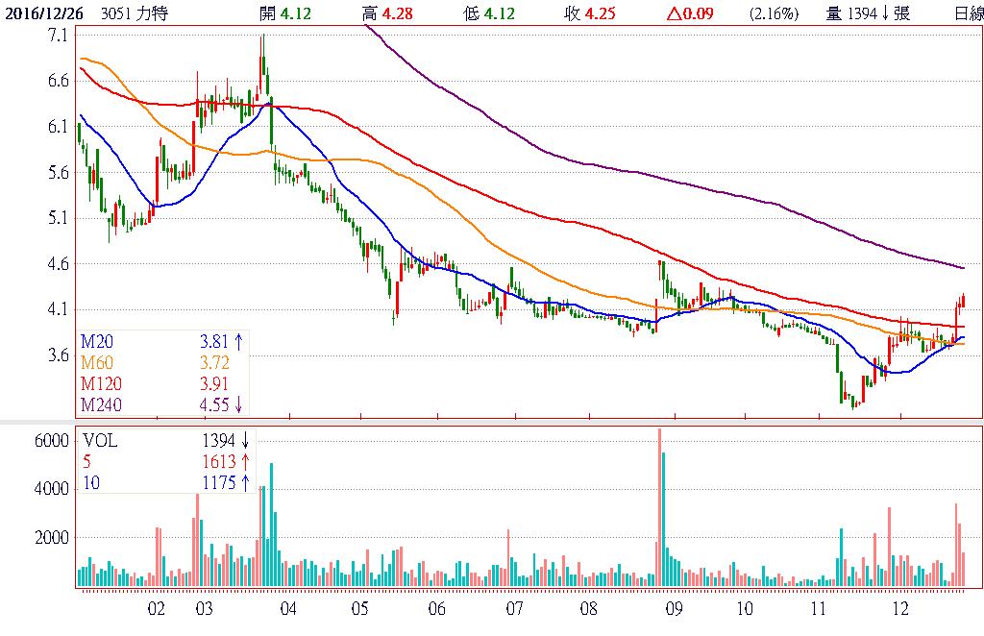Click the tallest volume bar near 6000
The image size is (984, 636).
tap(659, 507)
